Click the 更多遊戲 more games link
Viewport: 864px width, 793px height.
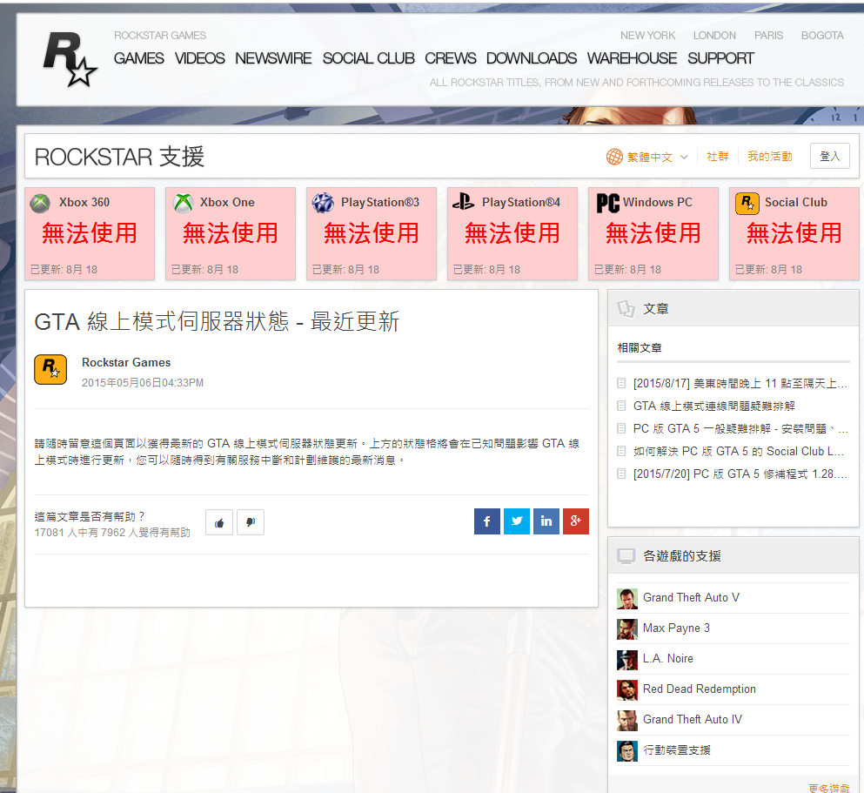pos(829,788)
